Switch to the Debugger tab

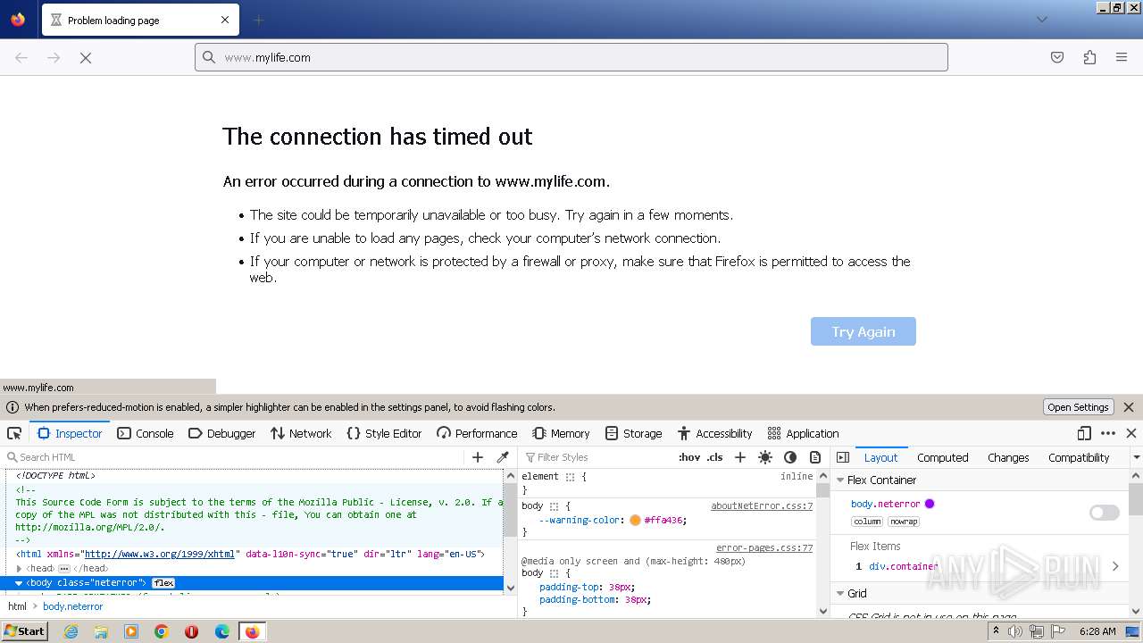222,433
